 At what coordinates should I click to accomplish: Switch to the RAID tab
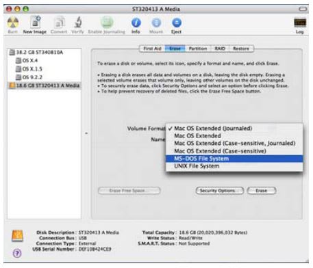click(220, 49)
